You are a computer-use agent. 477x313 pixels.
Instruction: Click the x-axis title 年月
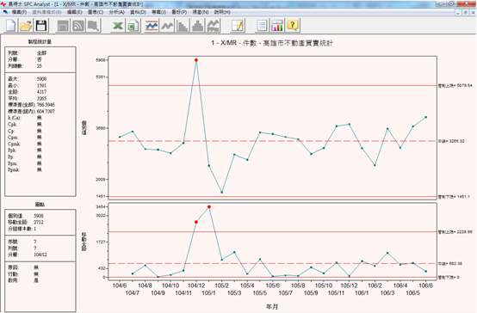click(x=272, y=307)
